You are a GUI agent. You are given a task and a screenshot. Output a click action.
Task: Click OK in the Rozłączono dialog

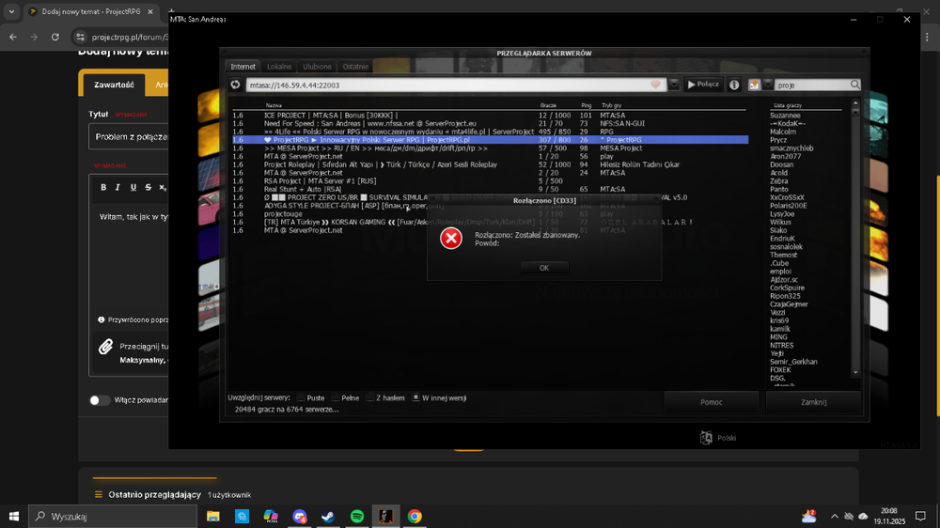pos(543,268)
